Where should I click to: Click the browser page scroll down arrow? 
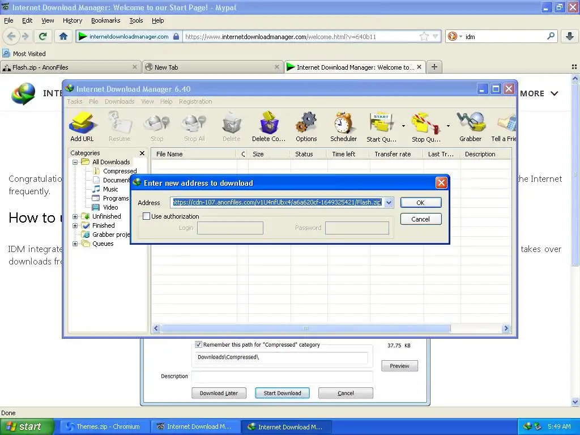pos(575,402)
